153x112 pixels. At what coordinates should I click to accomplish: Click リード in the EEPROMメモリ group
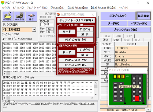pyautogui.click(x=67, y=52)
